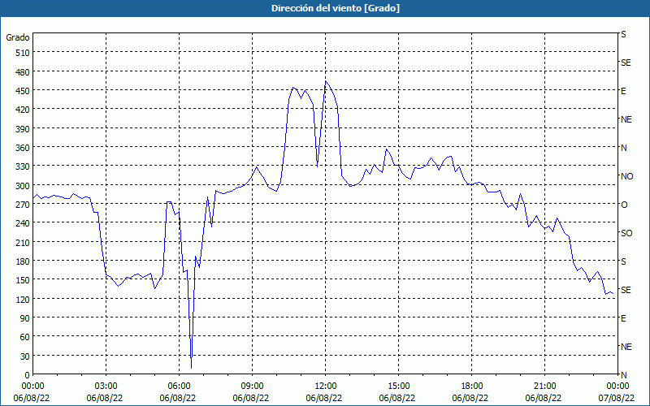650x406 pixels.
Task: Select the 06:00 time label
Action: pyautogui.click(x=179, y=387)
